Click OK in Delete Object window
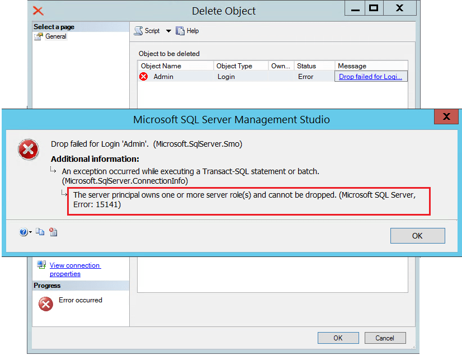Image resolution: width=462 pixels, height=355 pixels. tap(338, 338)
